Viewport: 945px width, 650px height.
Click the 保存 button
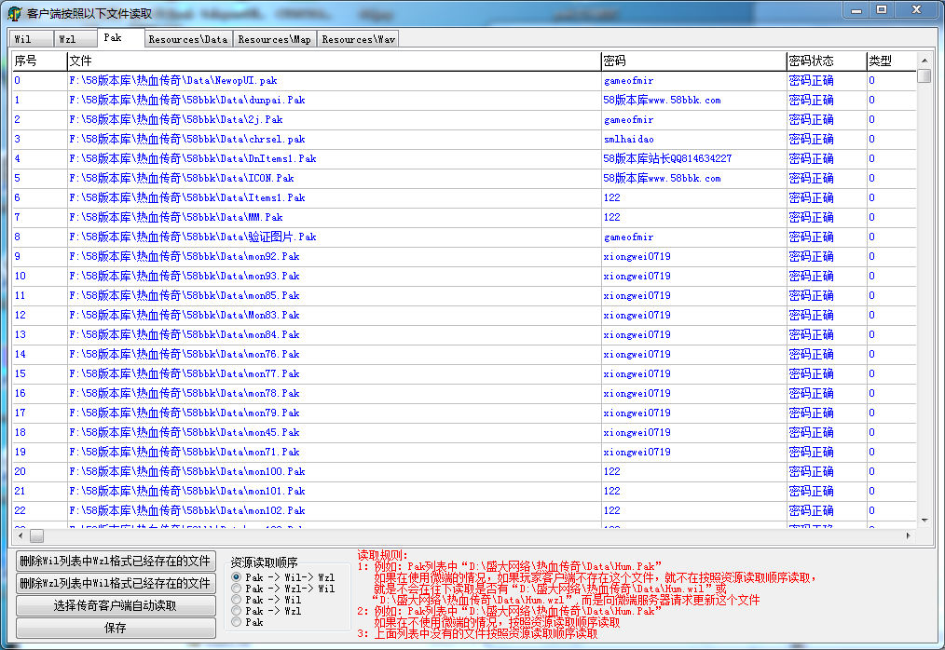coord(116,628)
